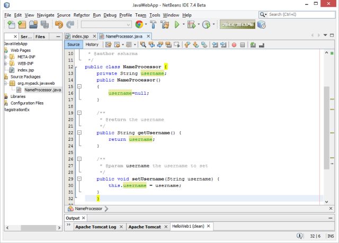Image resolution: width=339 pixels, height=243 pixels.
Task: Toggle the History view button
Action: coord(92,44)
